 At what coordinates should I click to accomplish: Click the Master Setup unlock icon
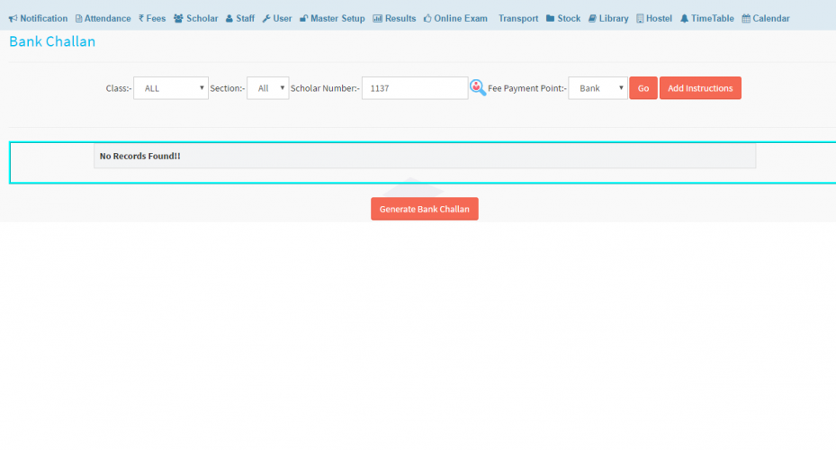(x=304, y=19)
